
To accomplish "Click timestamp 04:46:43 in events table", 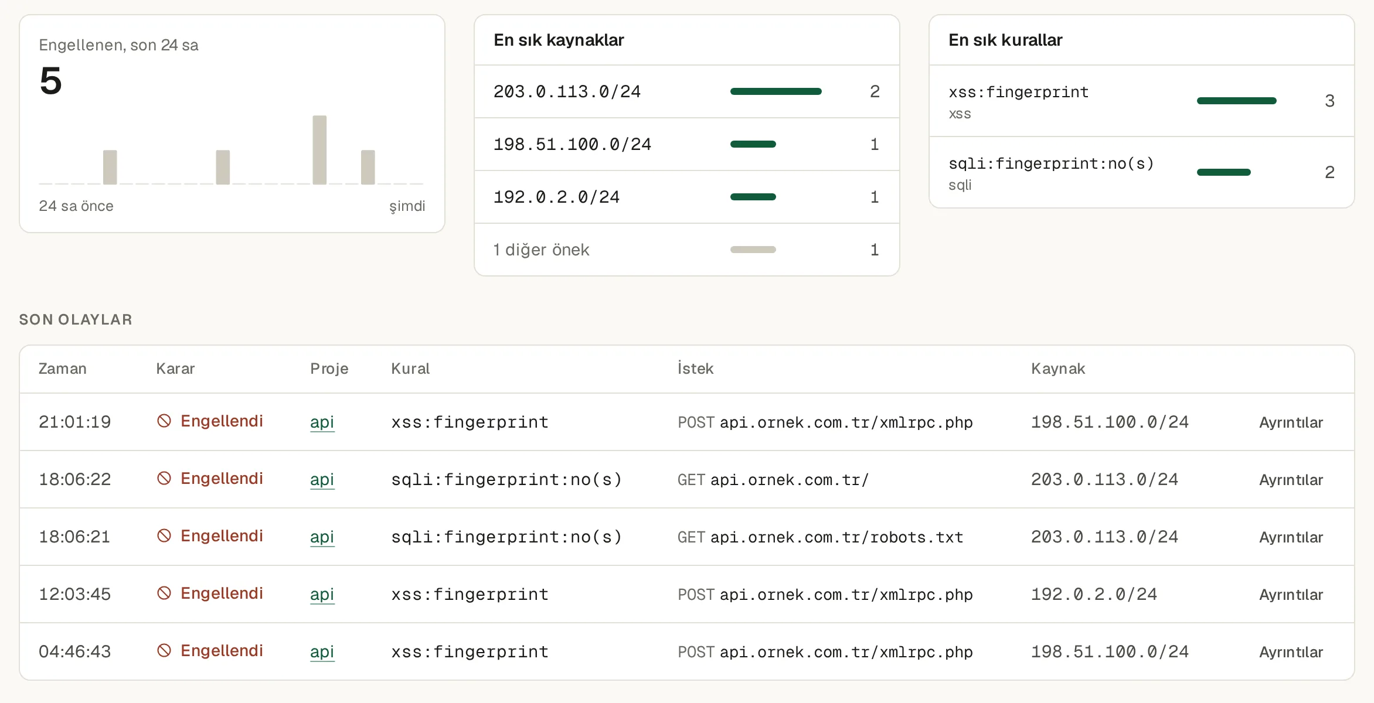I will point(74,651).
